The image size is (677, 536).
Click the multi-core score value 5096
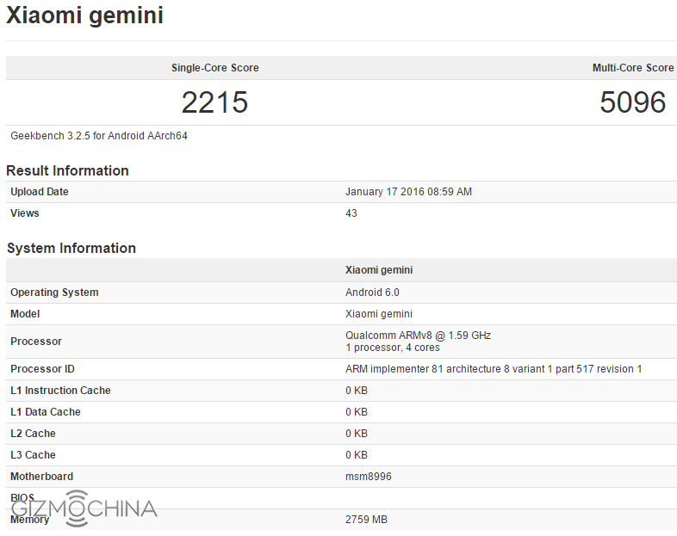632,102
